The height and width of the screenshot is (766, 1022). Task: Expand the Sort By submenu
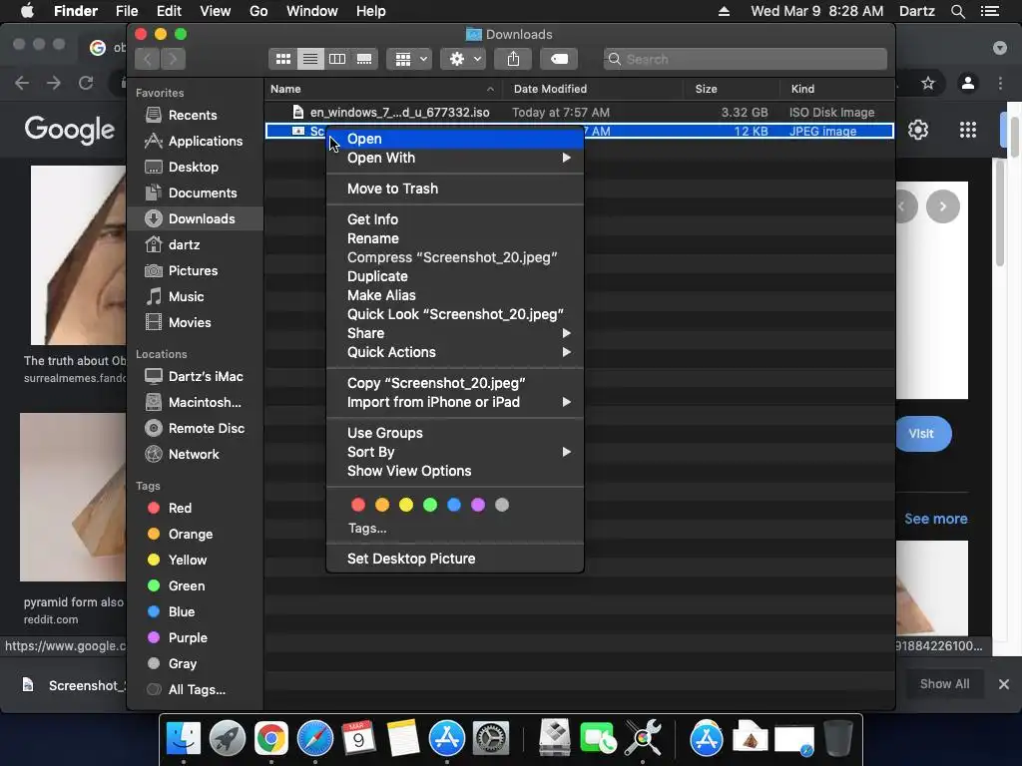tap(455, 452)
